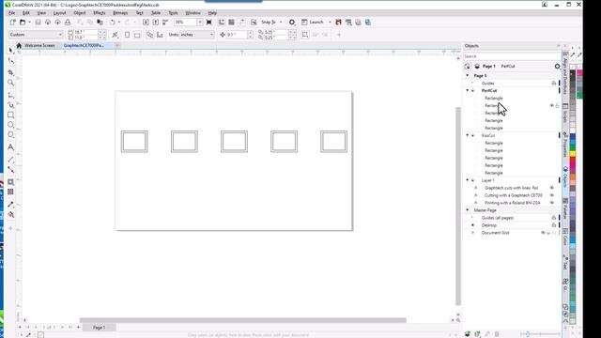Toggle lock on Desktop layer
Image resolution: width=601 pixels, height=338 pixels.
[x=554, y=225]
